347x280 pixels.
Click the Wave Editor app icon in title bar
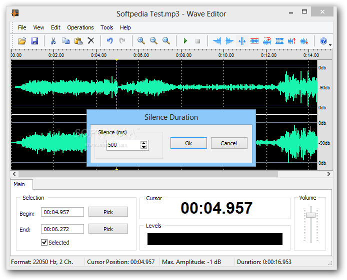click(x=15, y=13)
